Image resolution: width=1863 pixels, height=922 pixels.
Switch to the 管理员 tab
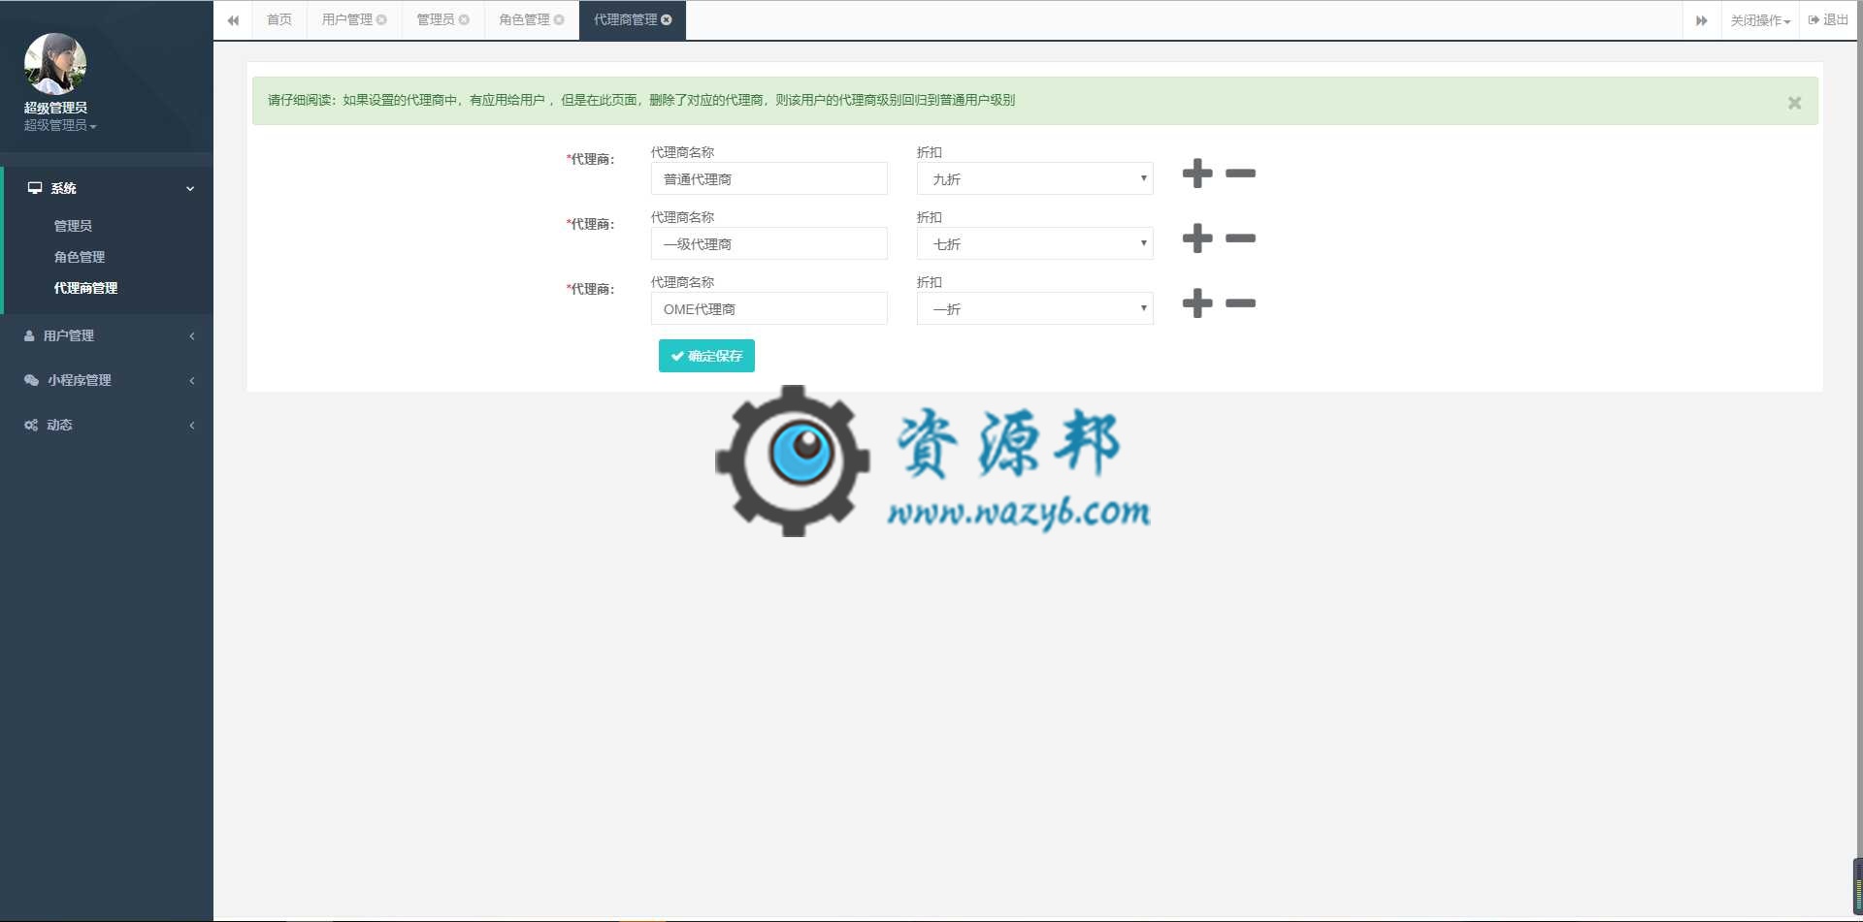(x=435, y=19)
